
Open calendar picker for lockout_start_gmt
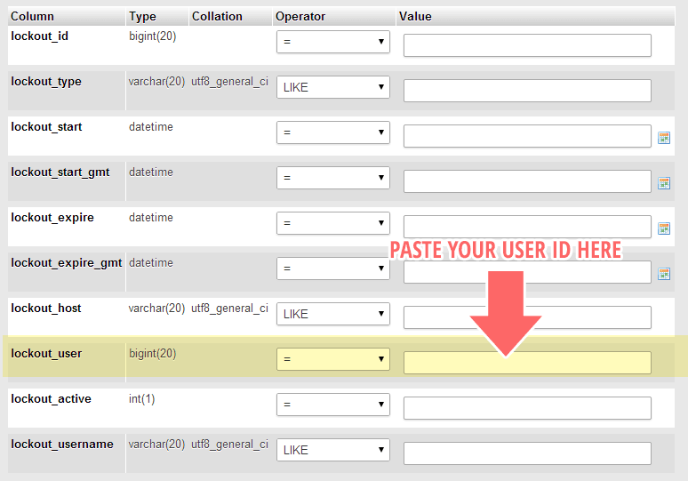click(663, 183)
